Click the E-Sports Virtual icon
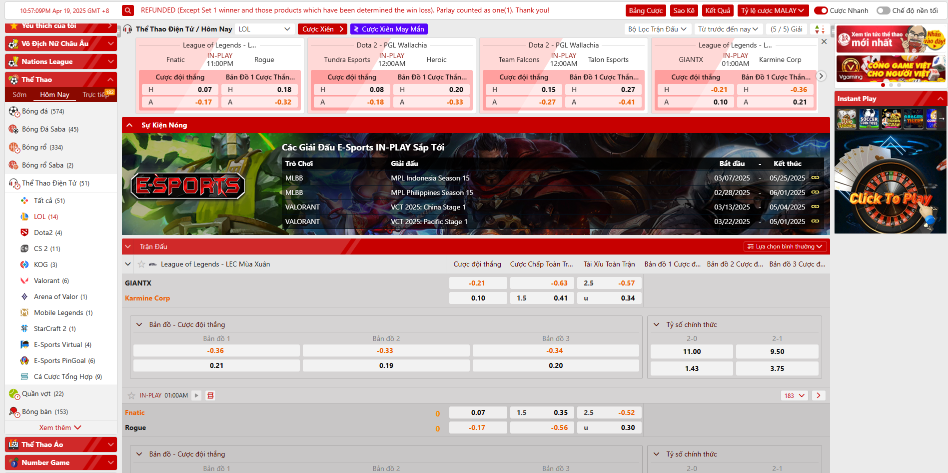This screenshot has width=948, height=473. point(24,344)
